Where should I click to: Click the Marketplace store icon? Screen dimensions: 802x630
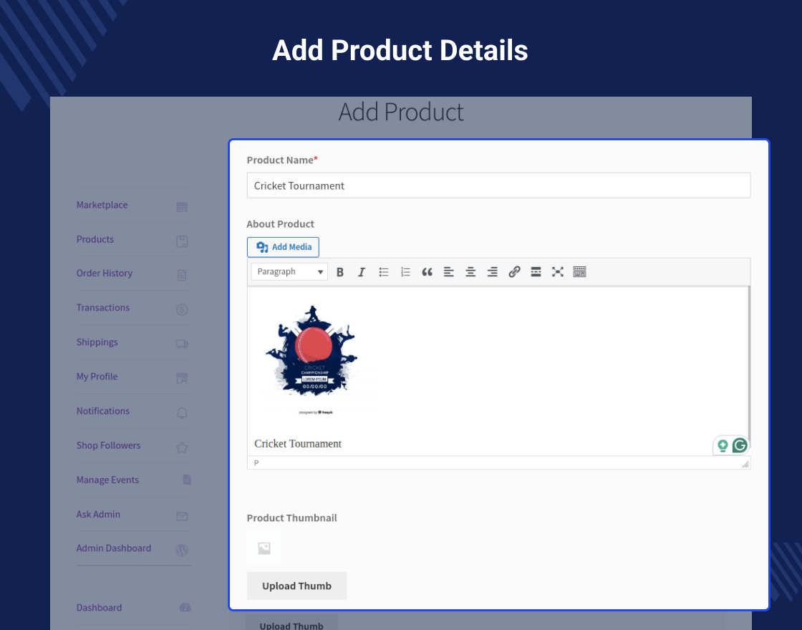(182, 207)
